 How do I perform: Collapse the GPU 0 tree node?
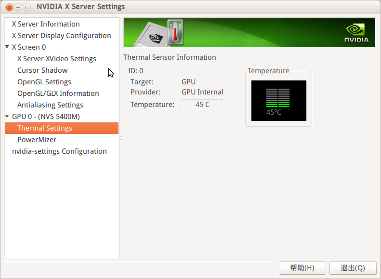point(7,116)
